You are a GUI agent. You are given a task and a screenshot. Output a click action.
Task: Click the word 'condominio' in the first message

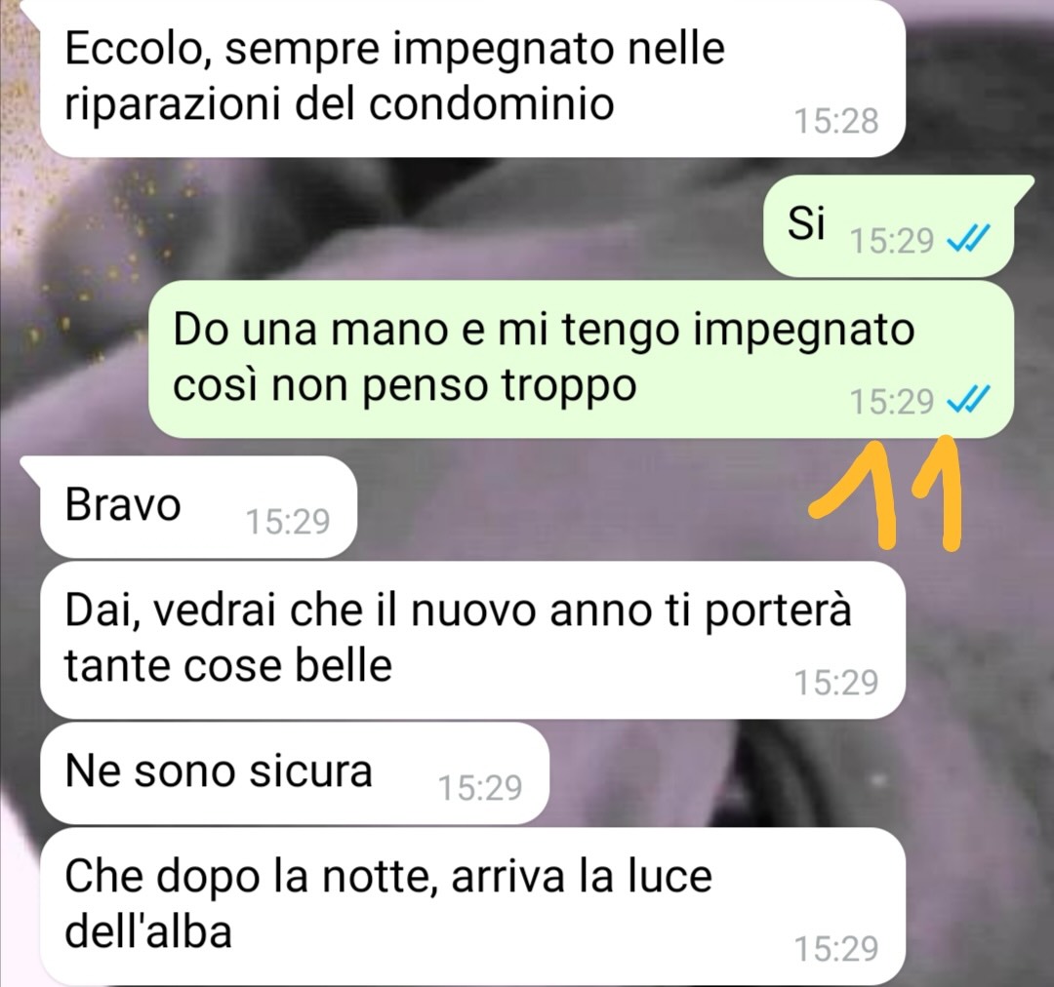[x=491, y=104]
